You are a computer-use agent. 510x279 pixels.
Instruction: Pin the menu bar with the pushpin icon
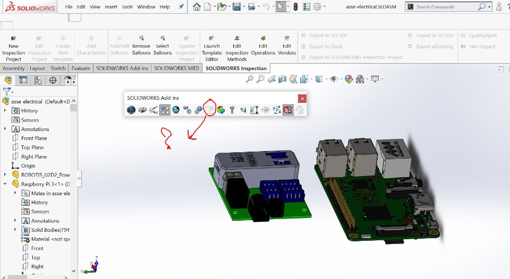[181, 6]
